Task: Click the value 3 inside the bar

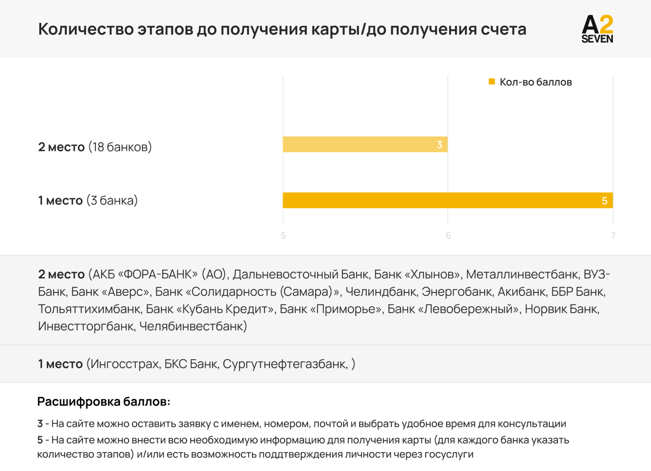Action: 439,145
